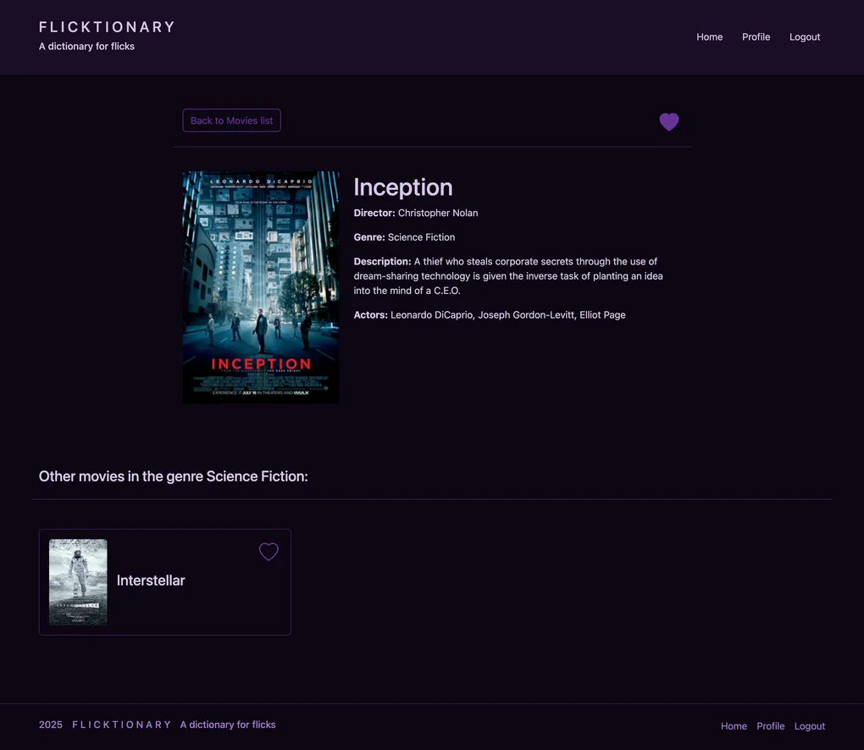Click the Science Fiction genre label

tap(421, 236)
